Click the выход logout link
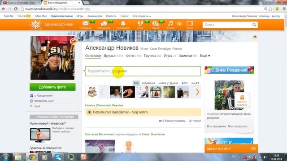 276,16
